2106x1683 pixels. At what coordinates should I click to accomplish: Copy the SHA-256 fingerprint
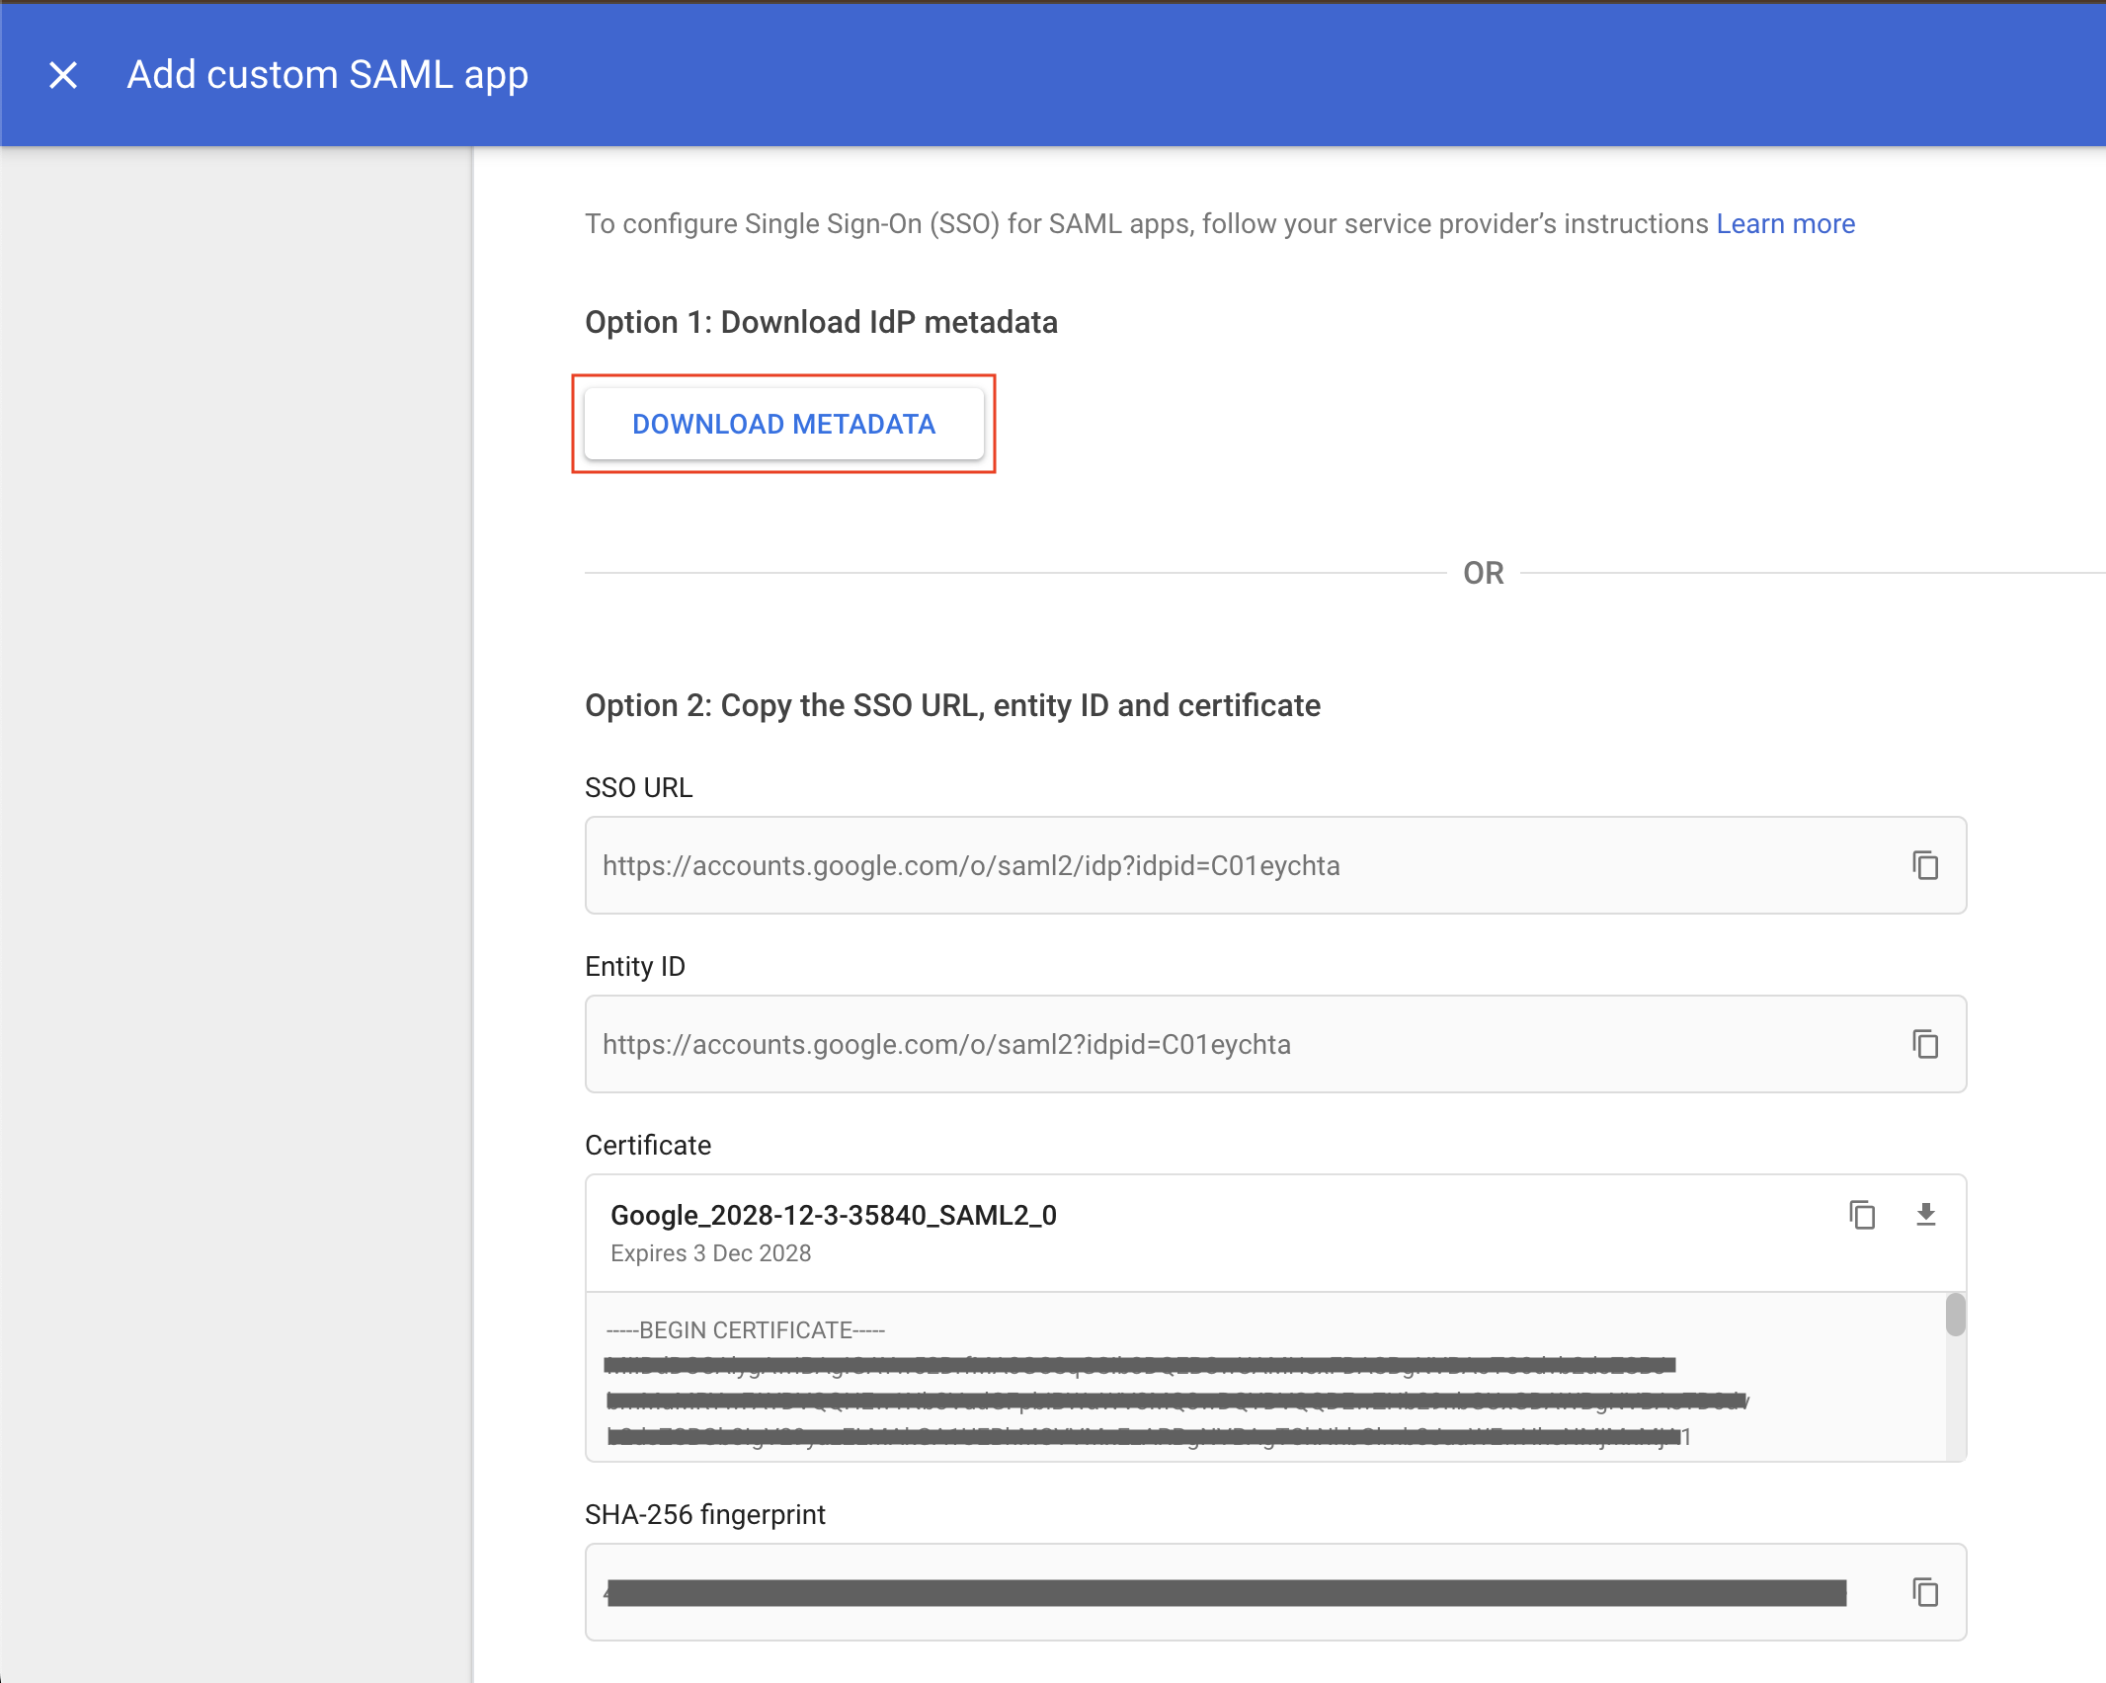pyautogui.click(x=1925, y=1591)
